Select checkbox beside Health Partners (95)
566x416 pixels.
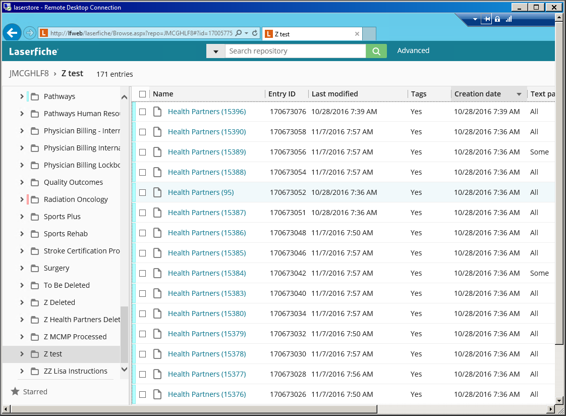coord(143,192)
